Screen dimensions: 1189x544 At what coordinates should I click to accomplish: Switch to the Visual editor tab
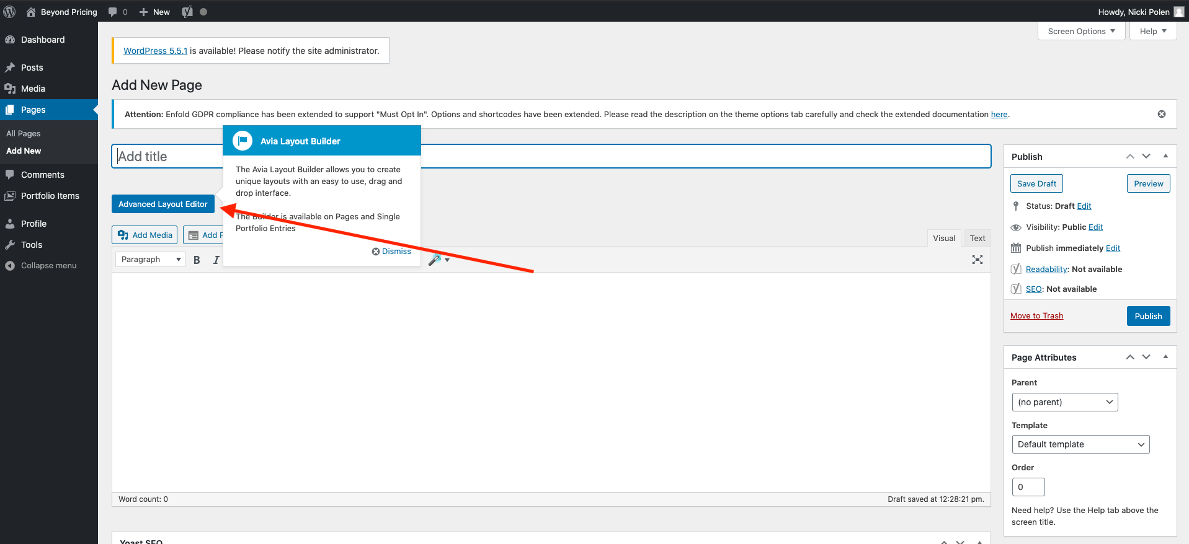tap(944, 238)
